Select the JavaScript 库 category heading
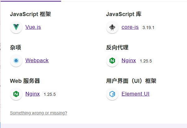 [124, 14]
